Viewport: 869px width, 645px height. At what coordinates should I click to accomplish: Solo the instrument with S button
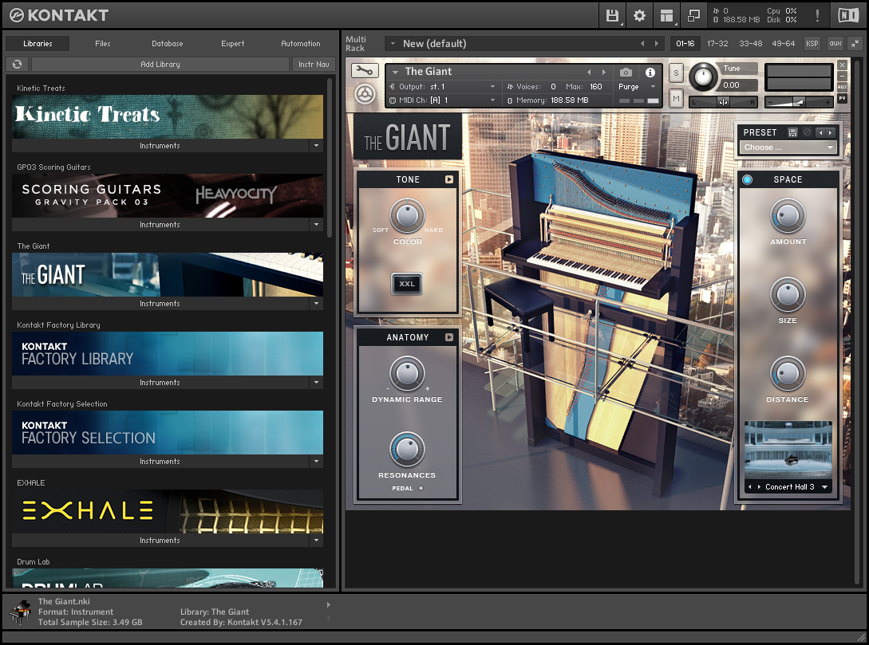(x=676, y=73)
